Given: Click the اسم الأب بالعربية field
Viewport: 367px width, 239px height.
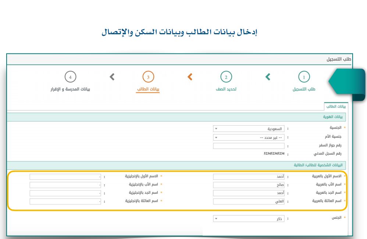Looking at the screenshot, I should [249, 185].
